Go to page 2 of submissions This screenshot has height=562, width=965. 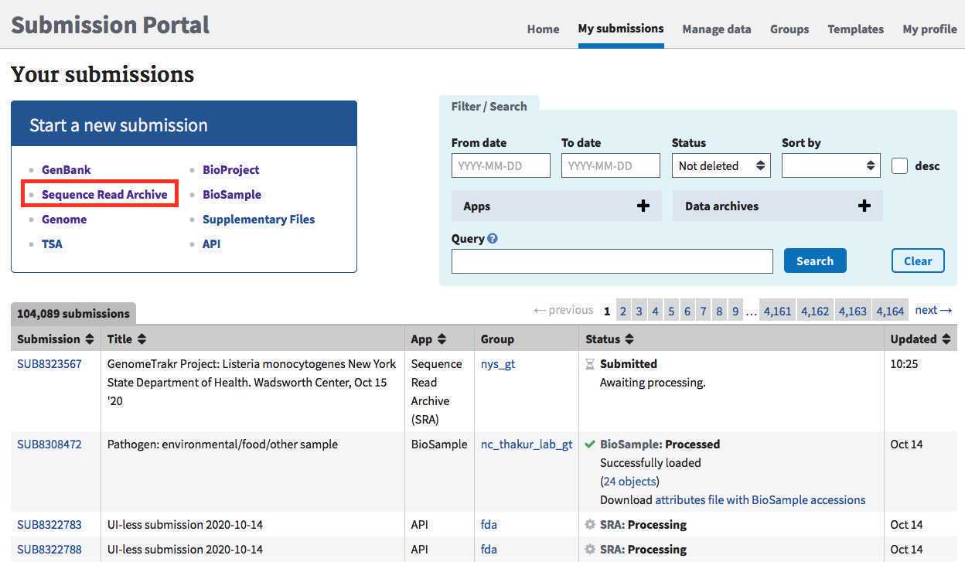(623, 311)
